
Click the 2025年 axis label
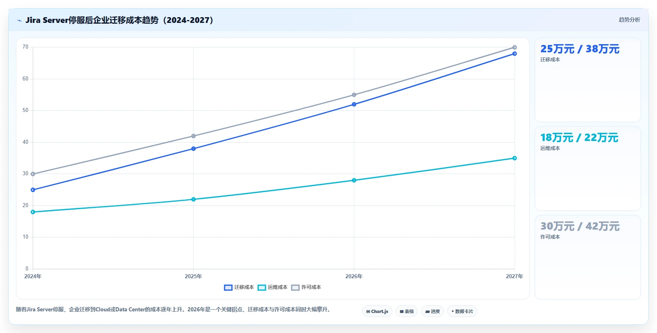pos(193,277)
